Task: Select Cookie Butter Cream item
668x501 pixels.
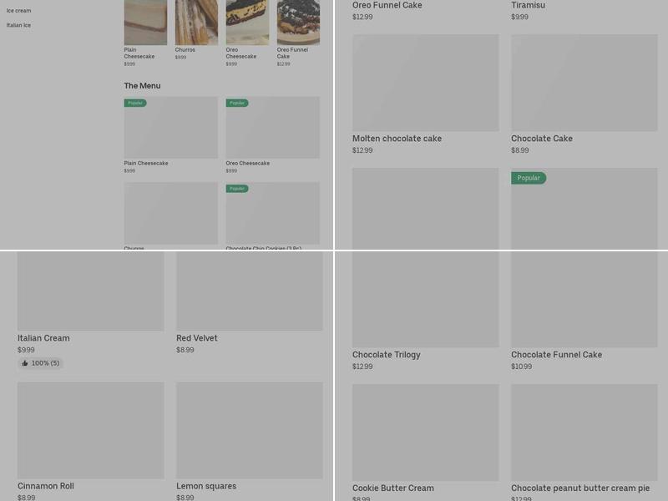Action: [392, 488]
